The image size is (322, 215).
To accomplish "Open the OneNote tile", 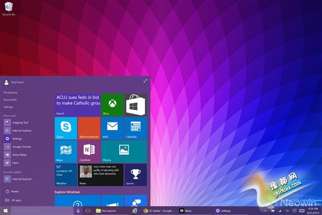I will tap(89, 151).
